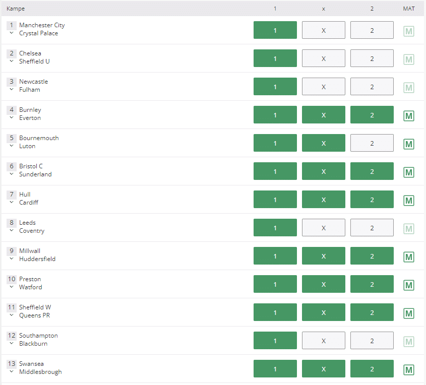
Task: Toggle MAT icon for Leeds vs Coventry
Action: click(x=409, y=229)
